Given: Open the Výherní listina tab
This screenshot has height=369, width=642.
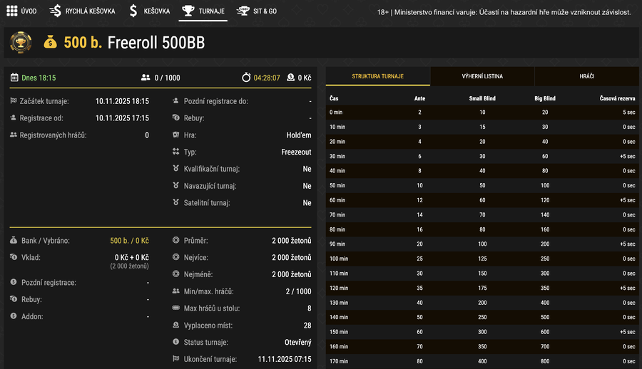Looking at the screenshot, I should click(482, 76).
